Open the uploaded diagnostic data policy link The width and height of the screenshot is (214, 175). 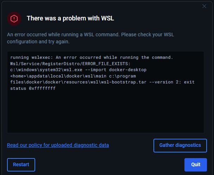(x=58, y=145)
